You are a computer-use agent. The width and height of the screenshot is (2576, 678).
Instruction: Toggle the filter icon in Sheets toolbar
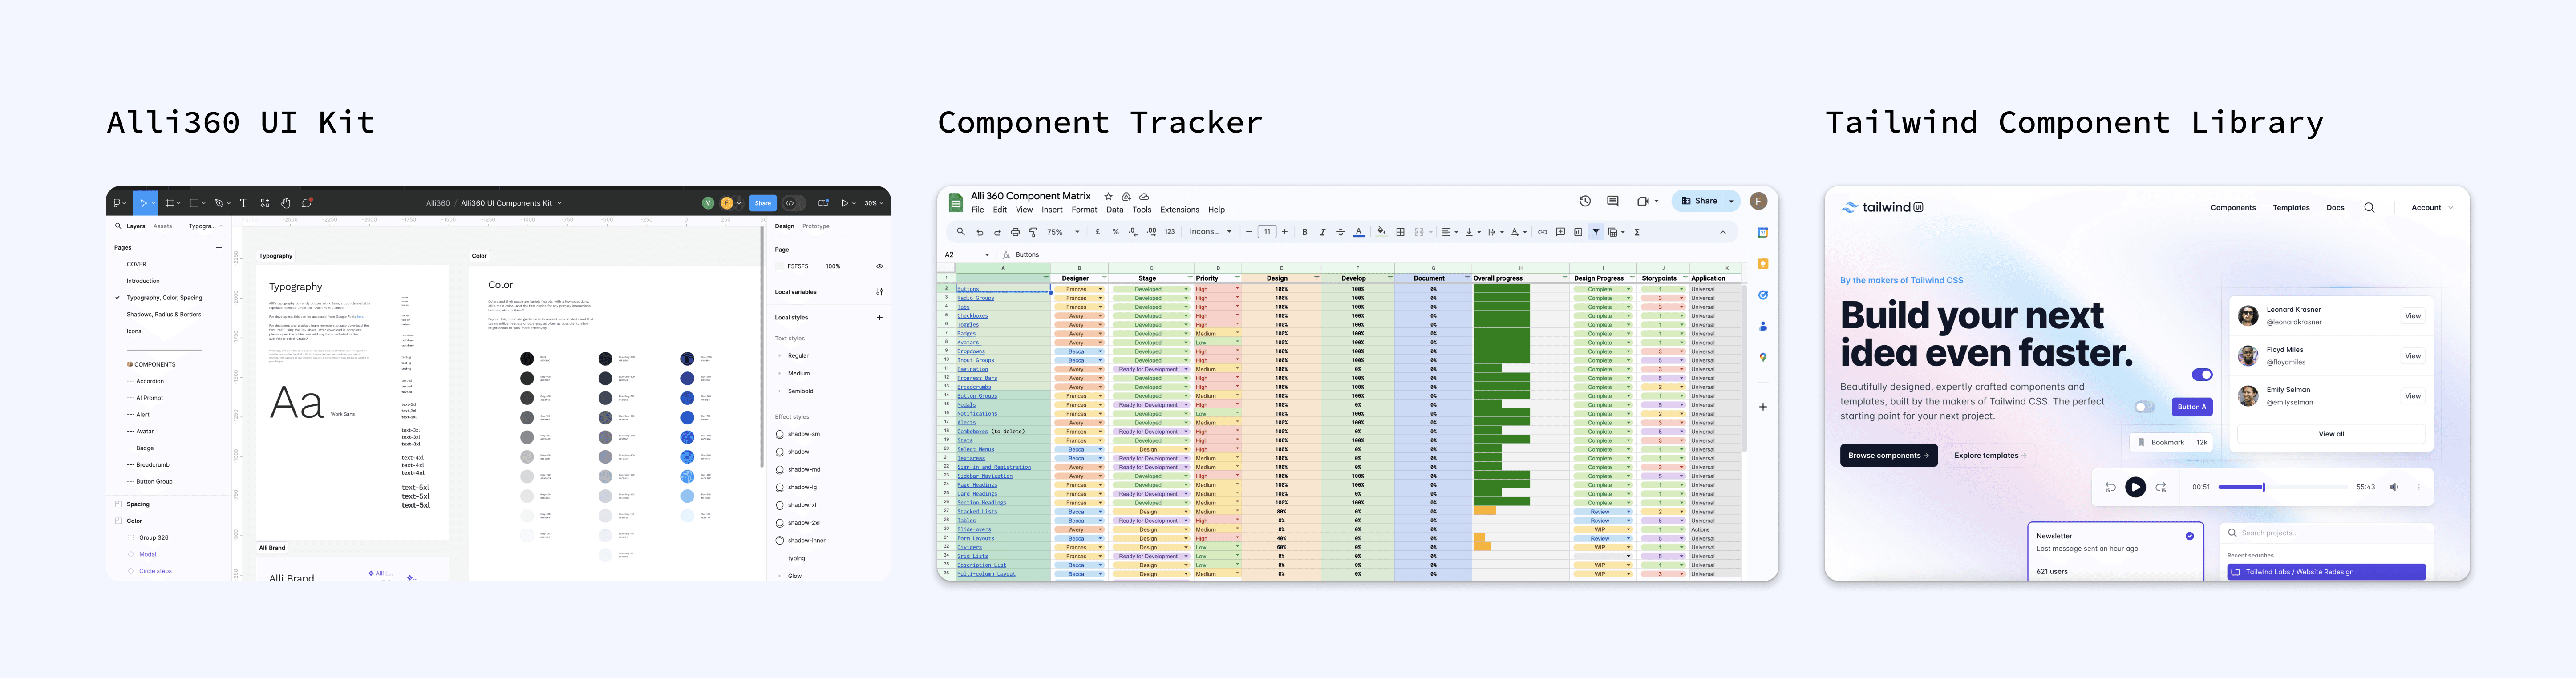point(1596,232)
